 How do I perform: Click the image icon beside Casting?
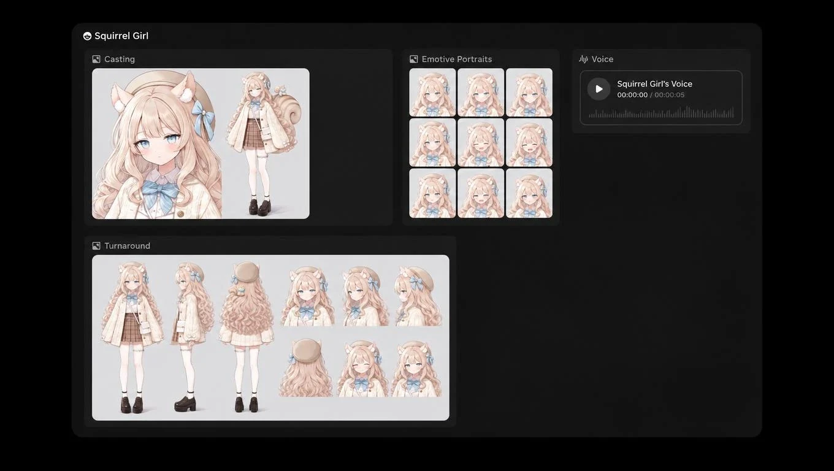tap(96, 59)
